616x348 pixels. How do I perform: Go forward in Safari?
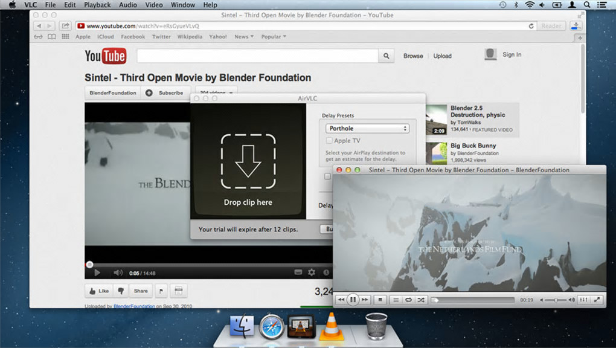[49, 26]
